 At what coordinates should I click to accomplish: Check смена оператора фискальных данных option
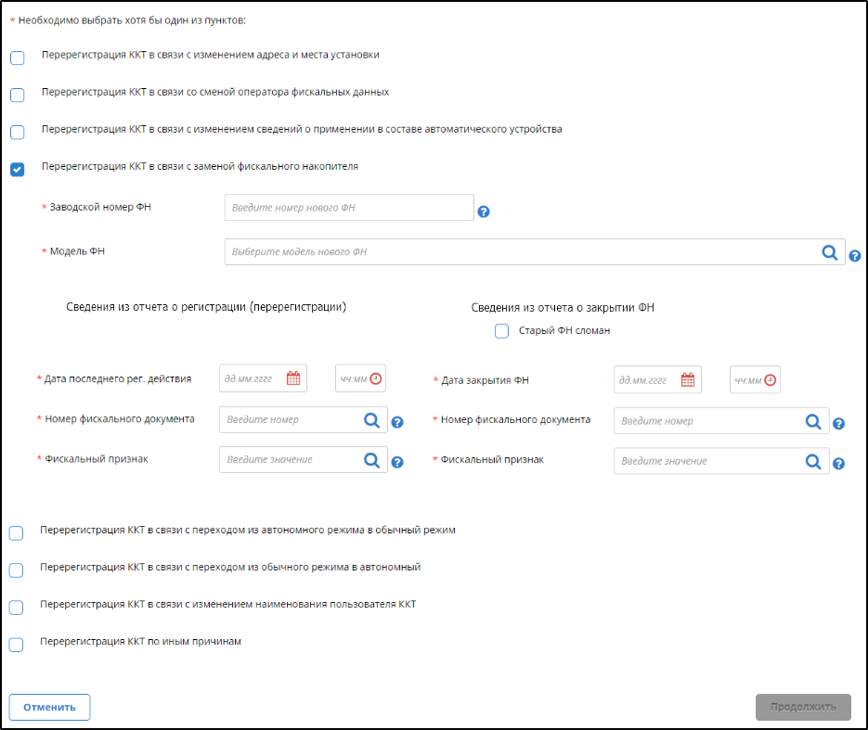pyautogui.click(x=17, y=95)
